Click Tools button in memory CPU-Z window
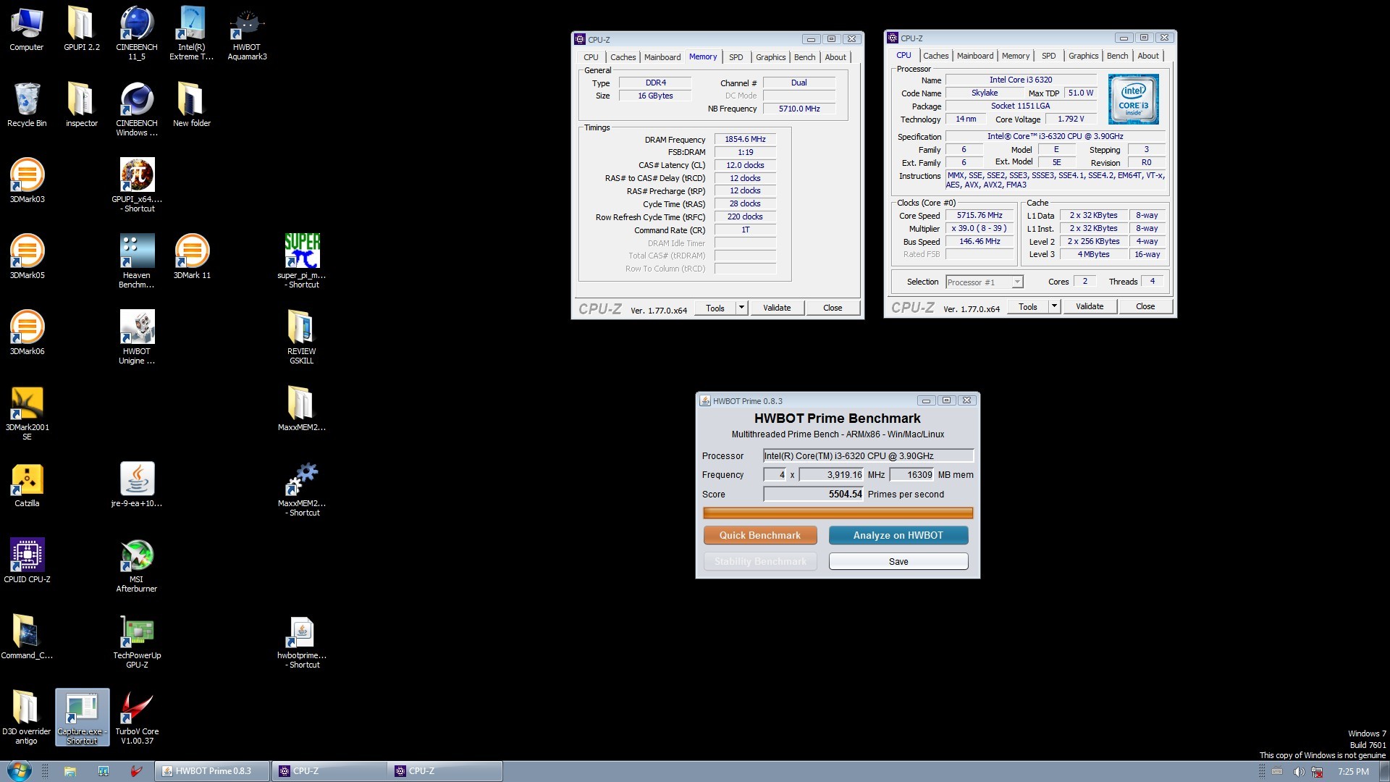Viewport: 1390px width, 782px height. (x=715, y=308)
